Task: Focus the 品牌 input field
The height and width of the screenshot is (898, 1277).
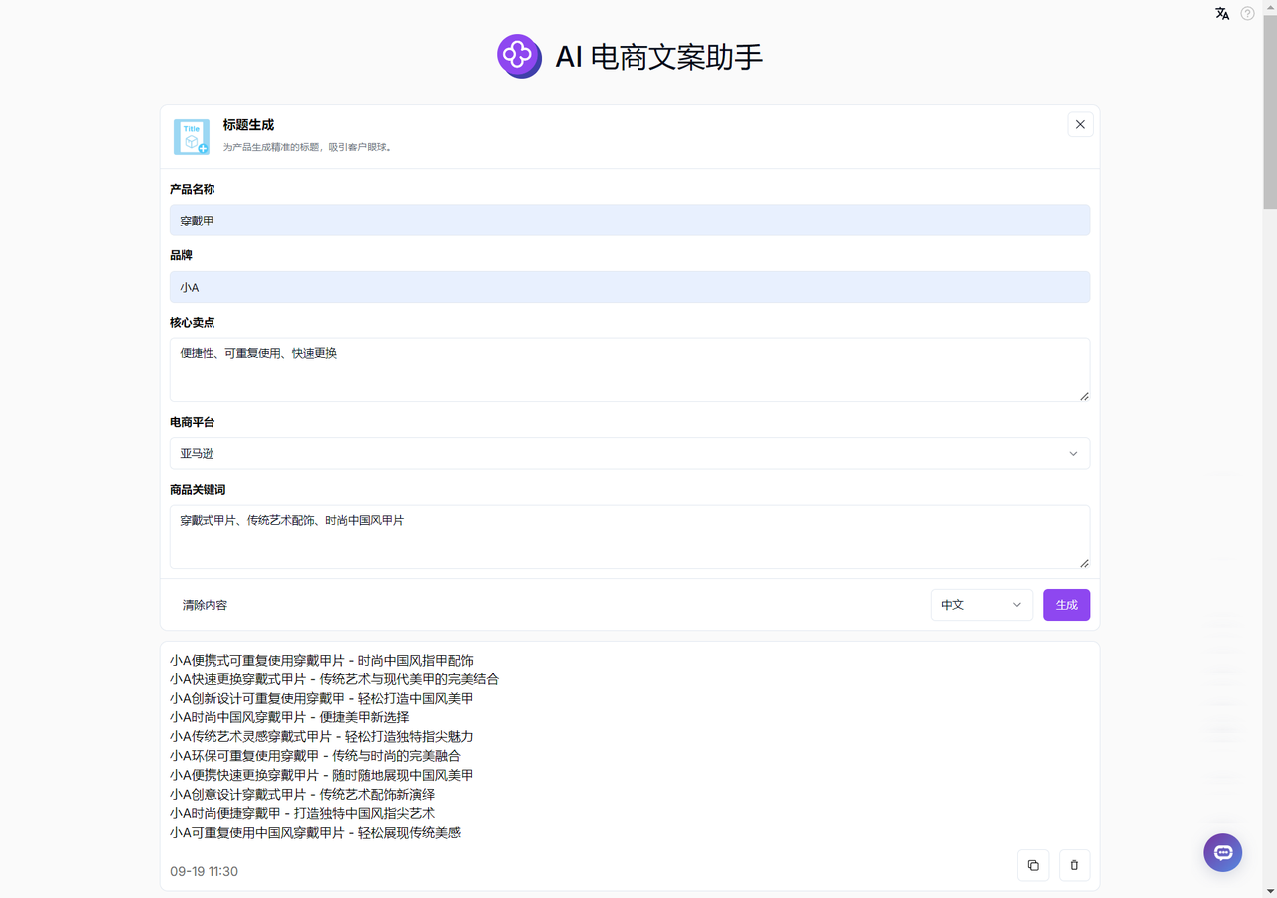Action: [630, 287]
